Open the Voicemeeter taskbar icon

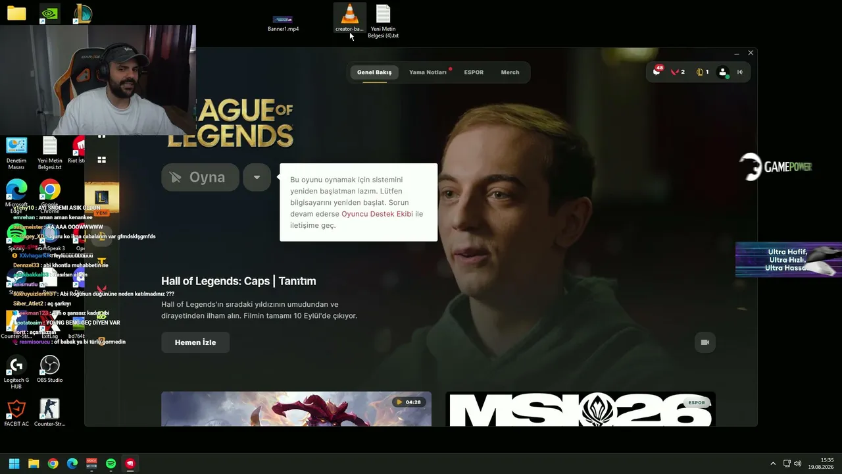(x=91, y=463)
